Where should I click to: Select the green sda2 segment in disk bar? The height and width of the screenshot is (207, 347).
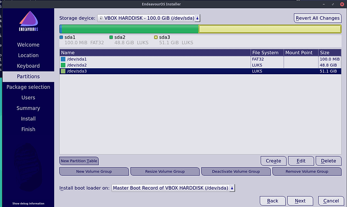click(x=130, y=29)
